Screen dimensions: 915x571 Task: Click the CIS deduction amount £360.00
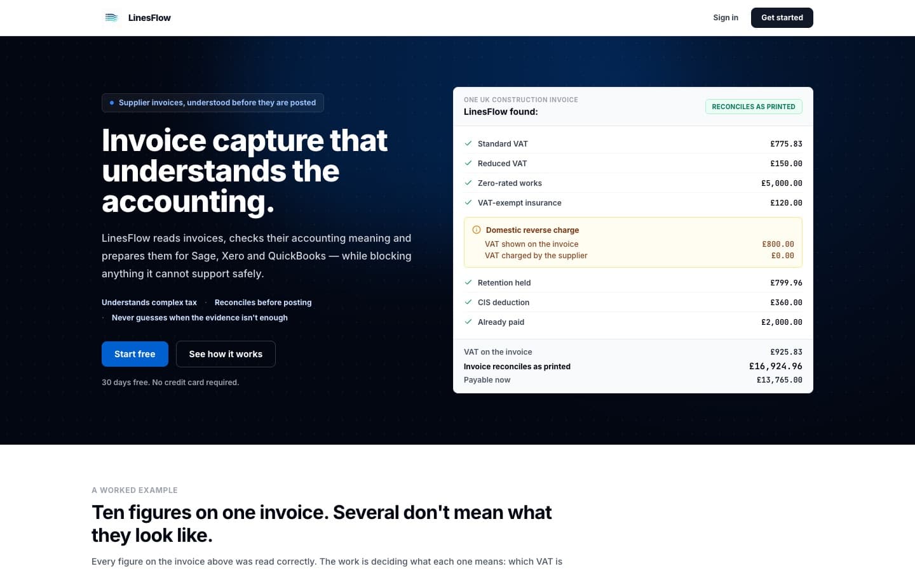click(x=786, y=303)
